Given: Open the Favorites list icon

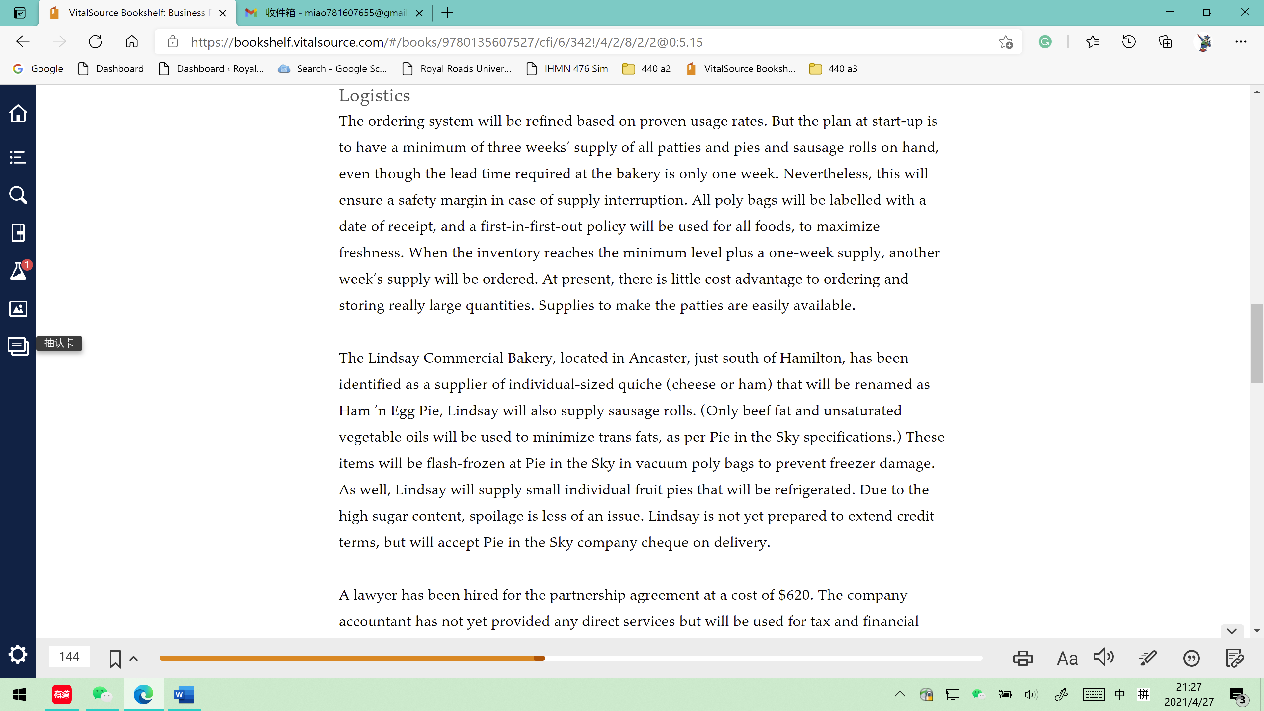Looking at the screenshot, I should [1093, 42].
